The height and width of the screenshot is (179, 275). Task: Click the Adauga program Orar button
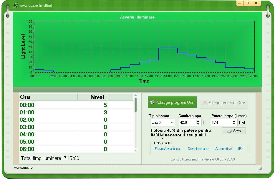[172, 102]
